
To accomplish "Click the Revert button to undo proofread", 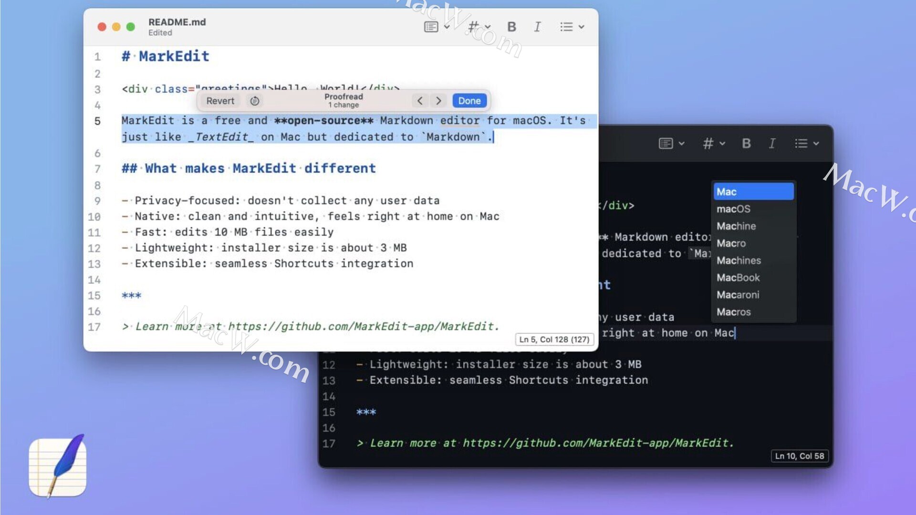I will tap(220, 101).
